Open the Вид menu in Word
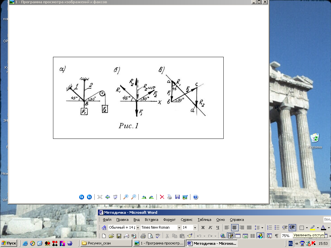This screenshot has height=248, width=331. [137, 220]
